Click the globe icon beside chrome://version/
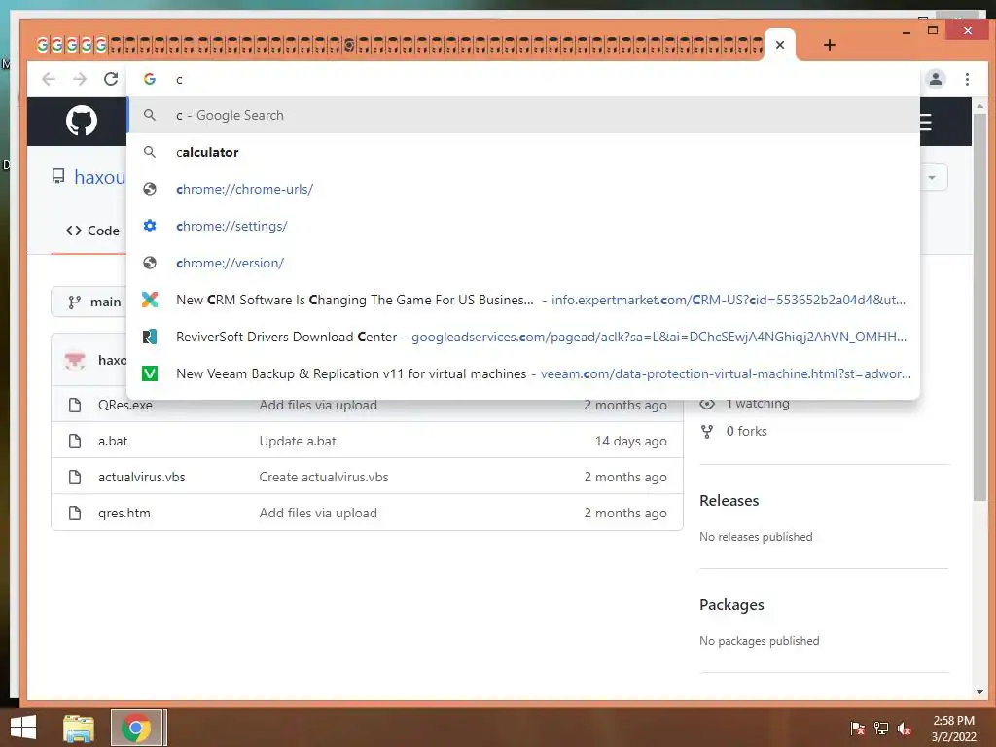Screen dimensions: 996x747 point(149,263)
